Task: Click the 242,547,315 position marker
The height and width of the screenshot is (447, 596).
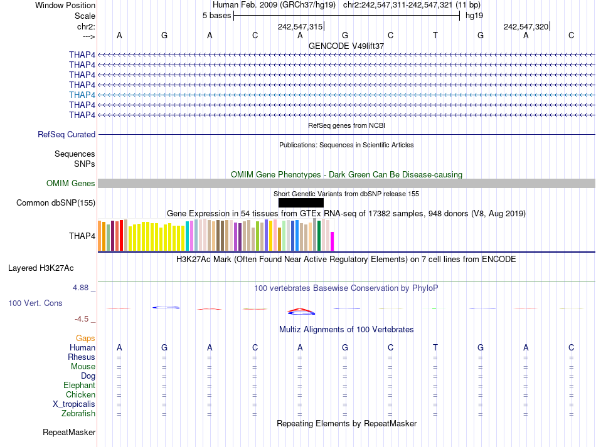Action: click(x=301, y=26)
